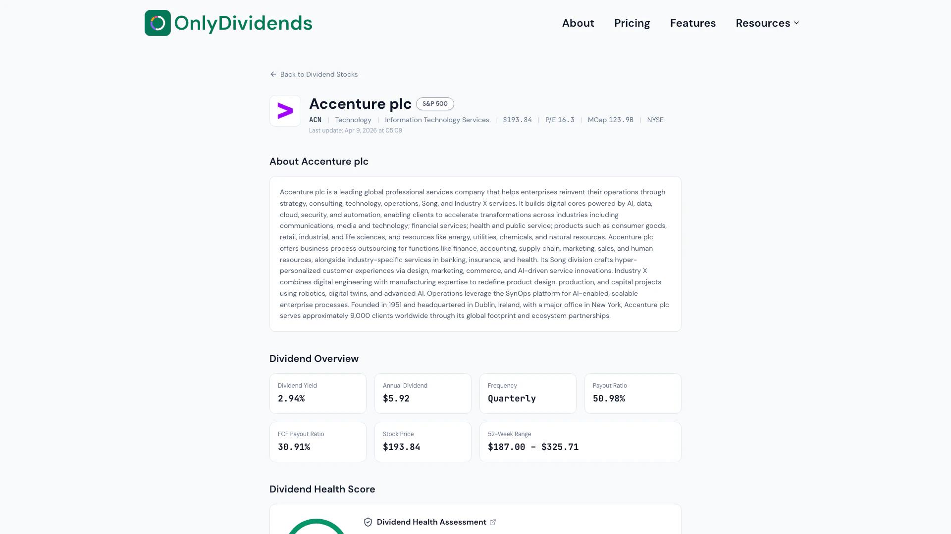Click the Dividend Yield 2.94% card
The width and height of the screenshot is (951, 534).
pyautogui.click(x=318, y=394)
